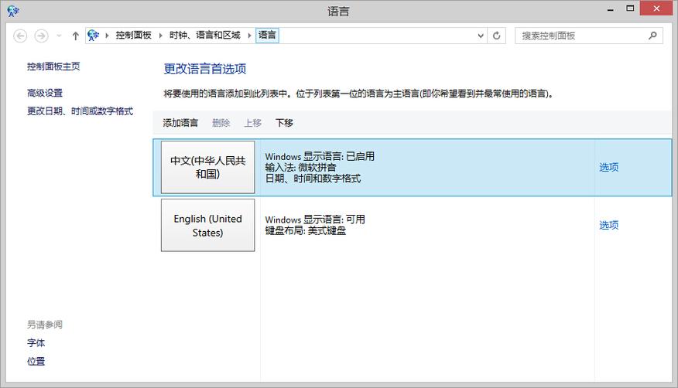Go up one level with the up arrow

[x=76, y=36]
